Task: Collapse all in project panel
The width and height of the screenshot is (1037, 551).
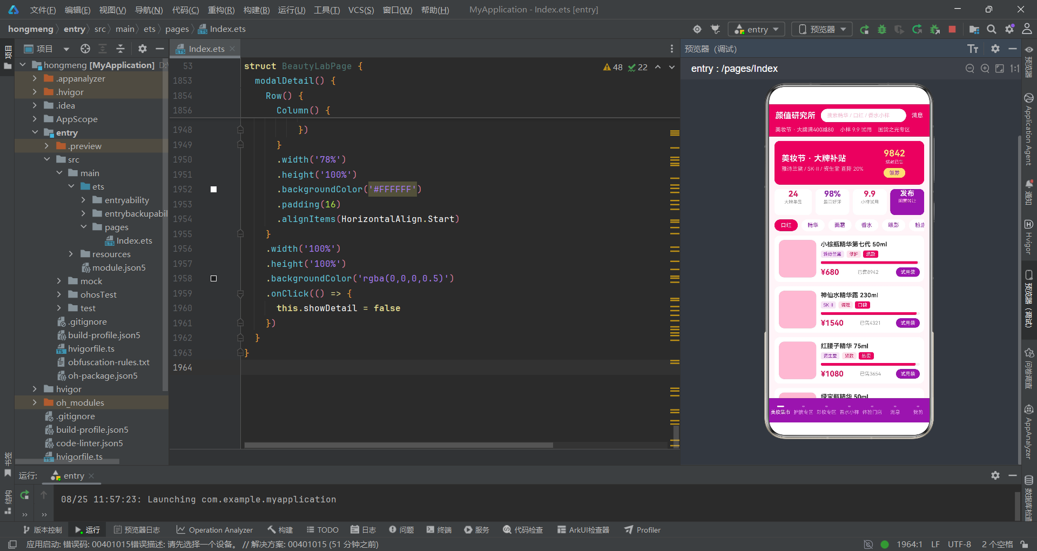Action: [120, 49]
